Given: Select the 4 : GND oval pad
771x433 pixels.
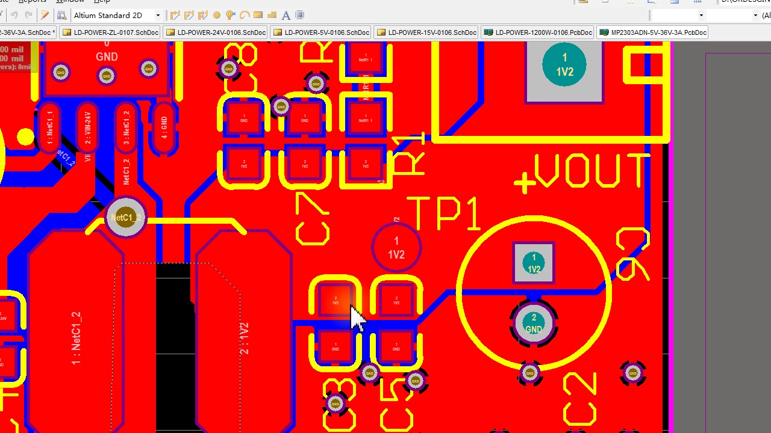Looking at the screenshot, I should click(164, 127).
